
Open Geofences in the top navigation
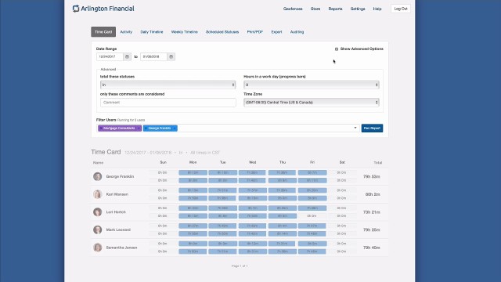coord(293,9)
